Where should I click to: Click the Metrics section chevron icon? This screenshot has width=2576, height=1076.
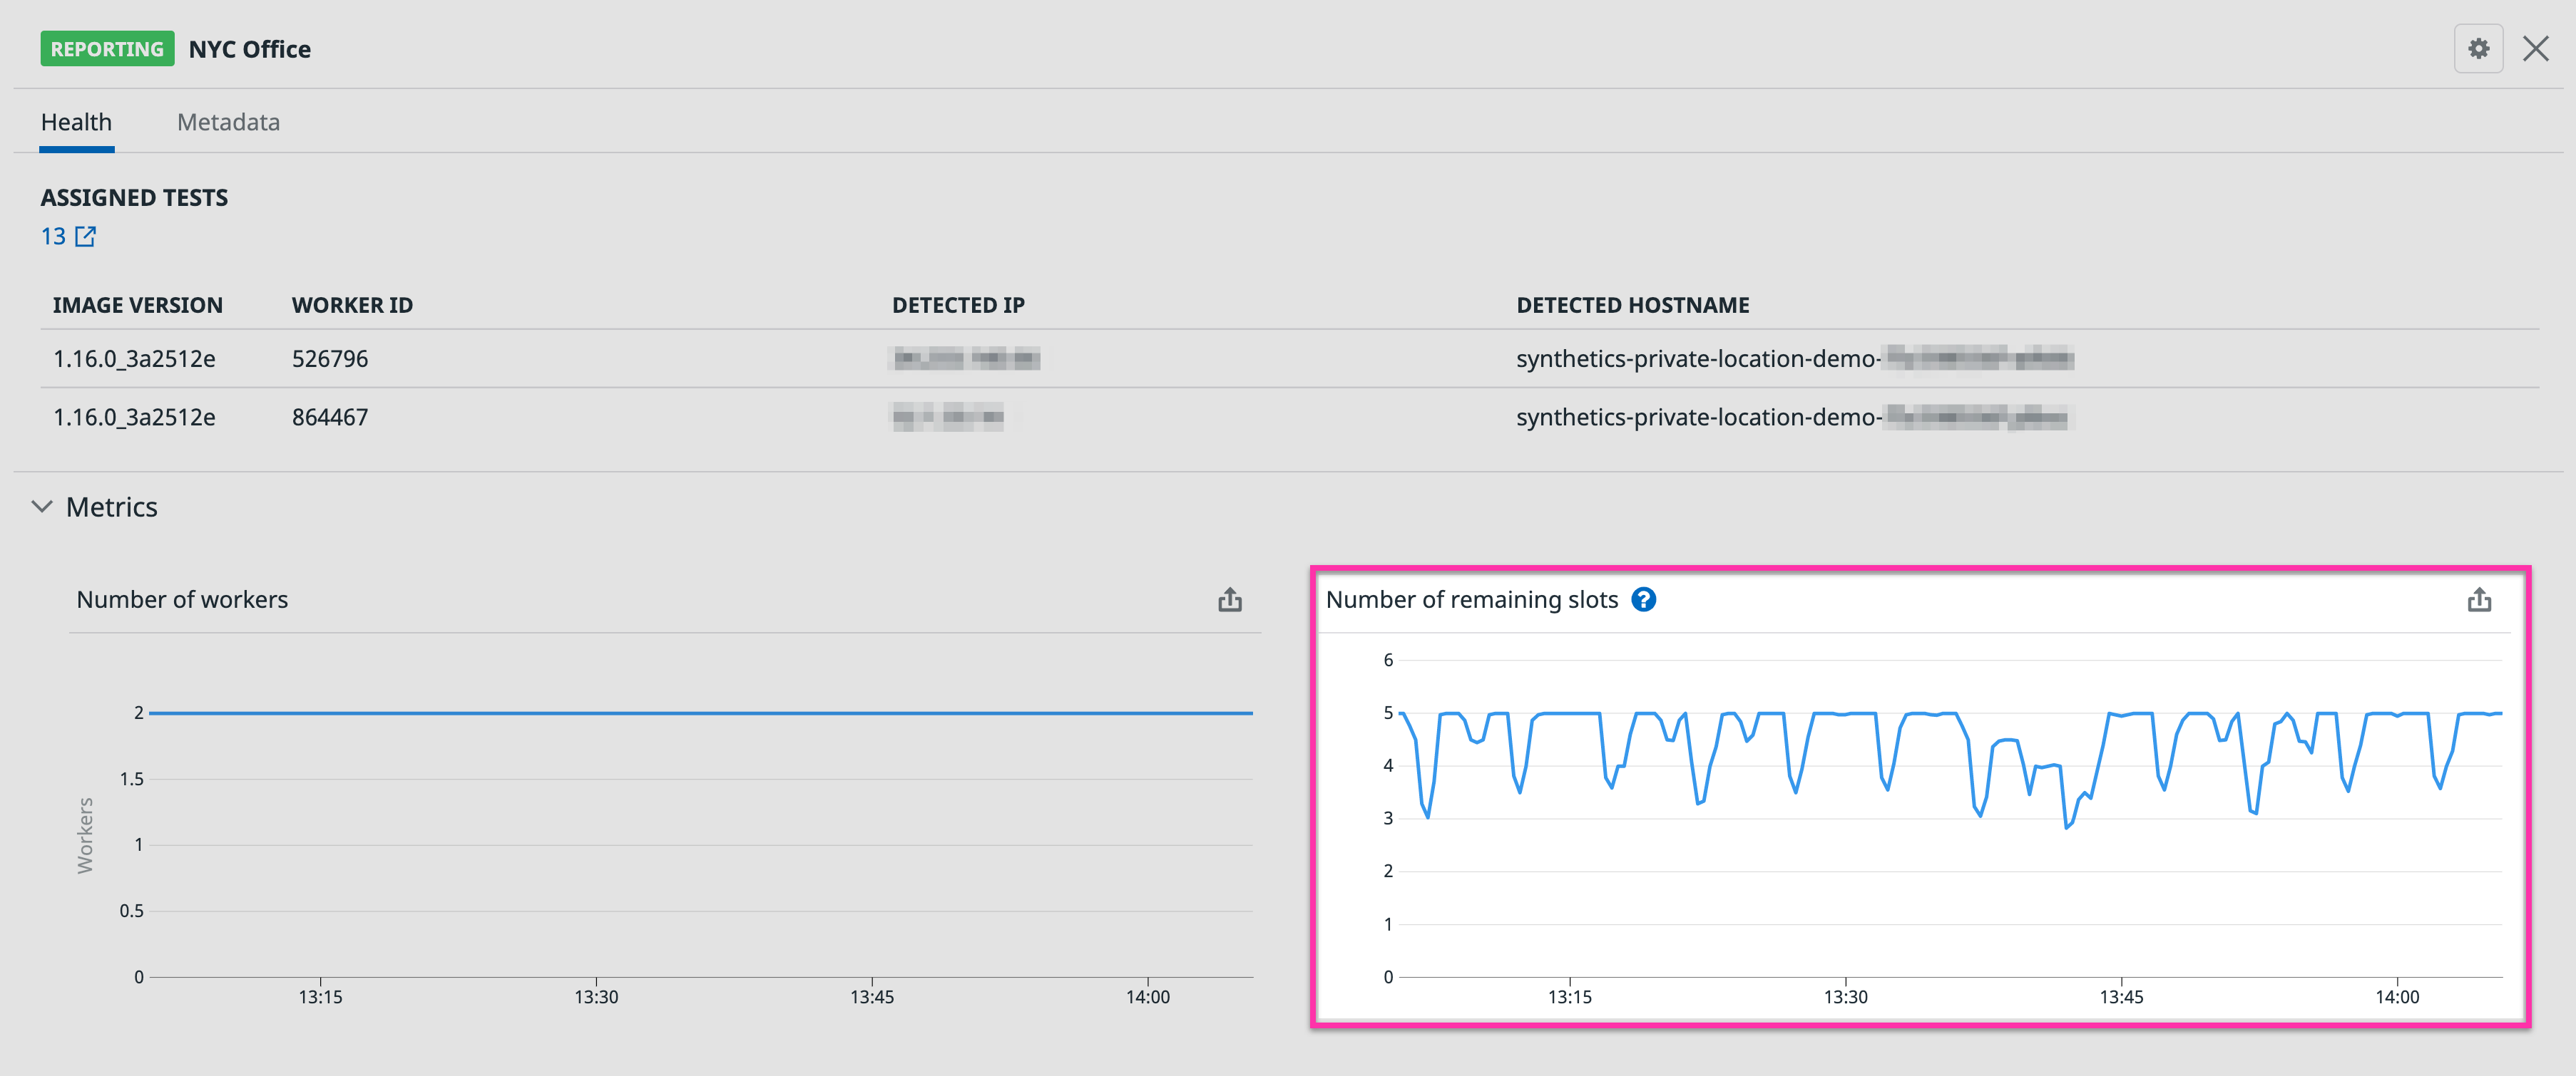(x=41, y=507)
